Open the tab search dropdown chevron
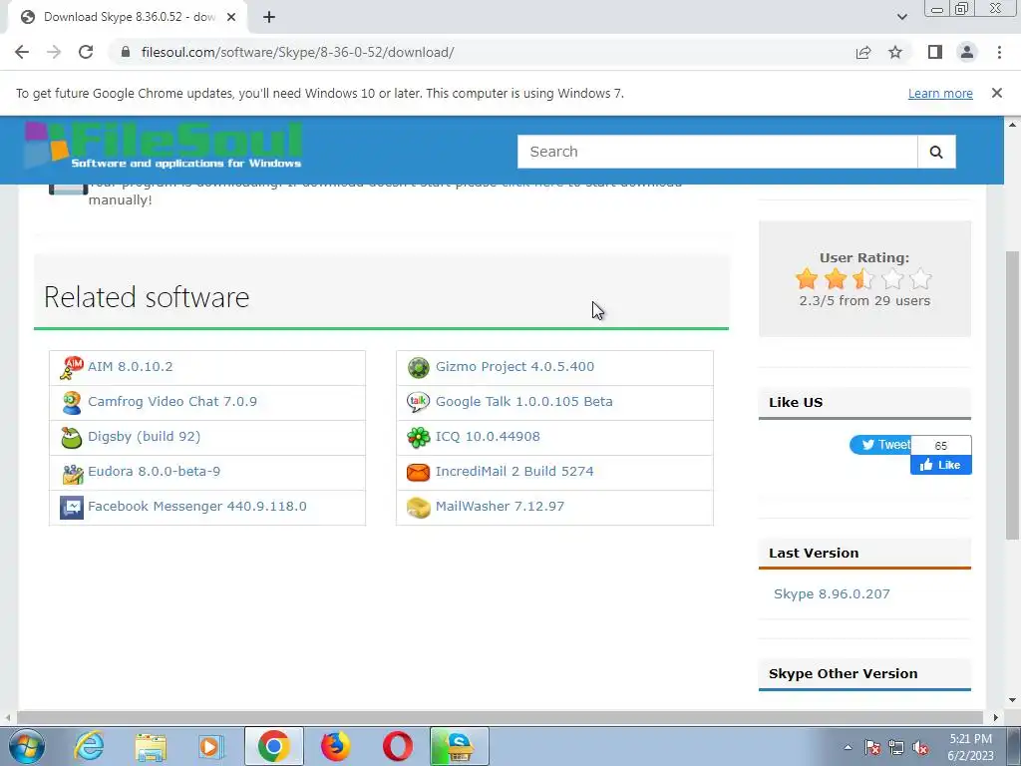 901,17
